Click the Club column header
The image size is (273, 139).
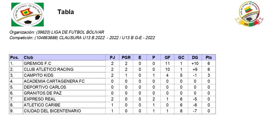(x=29, y=58)
